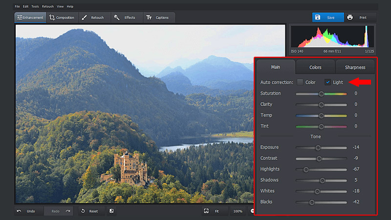Enable Color auto correction checkbox

[300, 82]
